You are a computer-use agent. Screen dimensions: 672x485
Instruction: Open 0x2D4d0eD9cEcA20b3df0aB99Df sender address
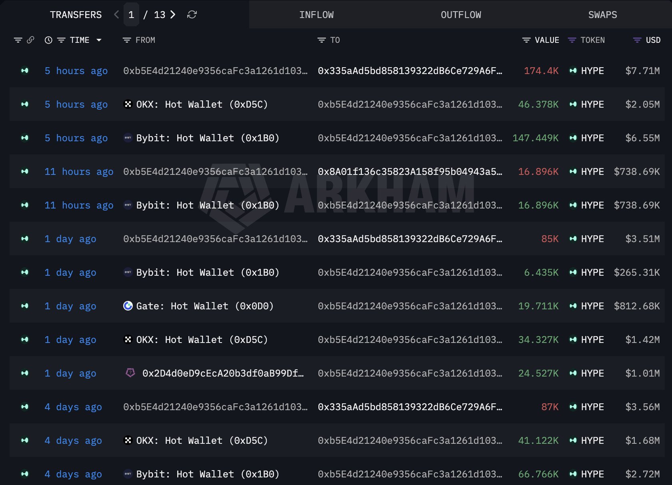click(x=223, y=373)
